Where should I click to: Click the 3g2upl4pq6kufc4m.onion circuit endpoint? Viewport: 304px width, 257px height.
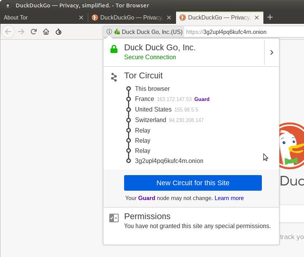[x=169, y=161]
